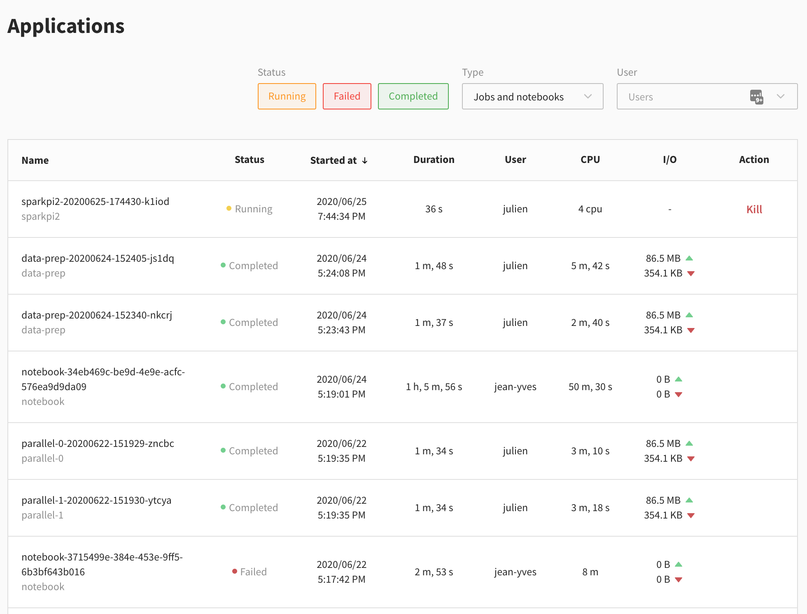This screenshot has width=807, height=614.
Task: Click red down arrow in notebook-3715499e row
Action: 679,580
